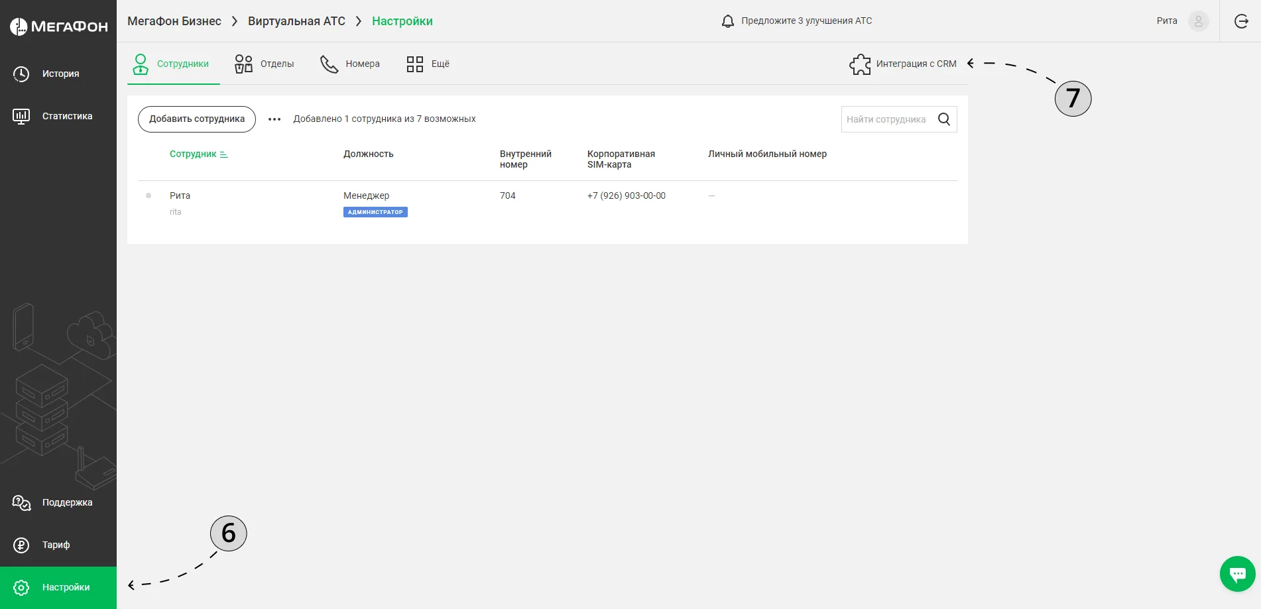This screenshot has height=609, width=1261.
Task: Click the Рита user avatar icon
Action: [1198, 21]
